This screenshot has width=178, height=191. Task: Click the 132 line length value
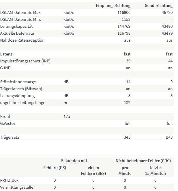127,103
